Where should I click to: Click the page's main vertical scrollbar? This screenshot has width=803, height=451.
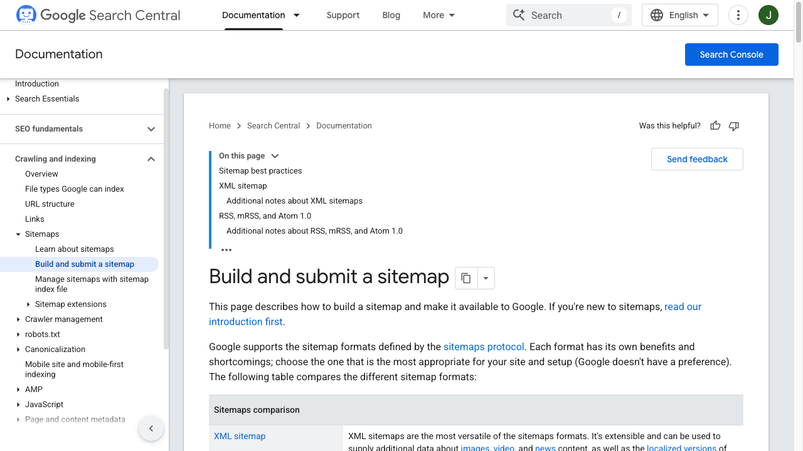pos(799,22)
